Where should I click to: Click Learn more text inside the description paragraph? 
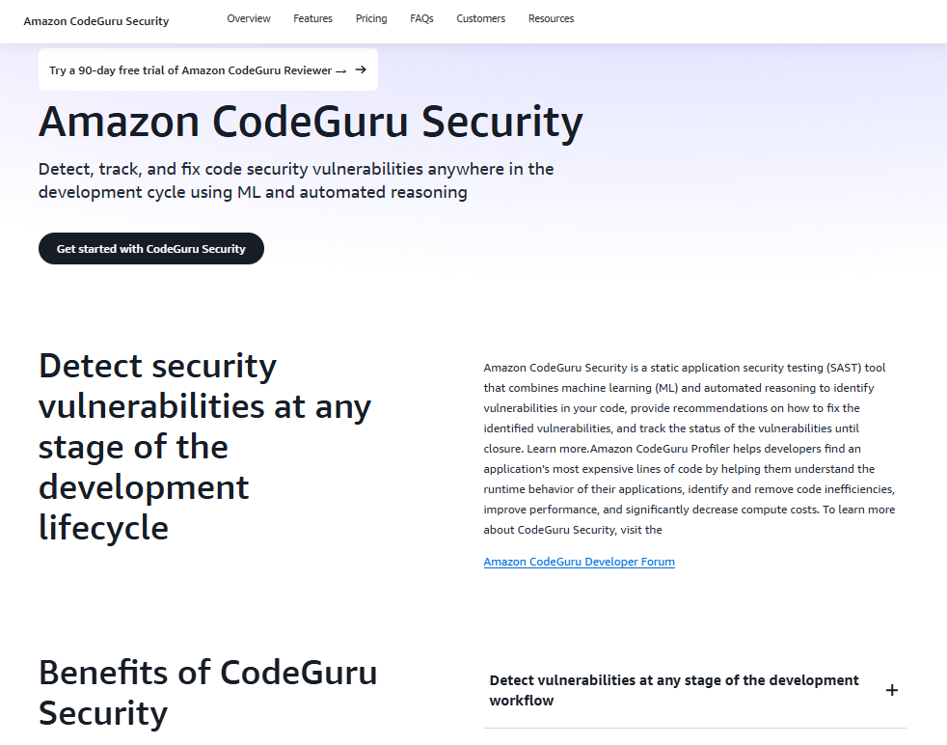click(x=556, y=449)
